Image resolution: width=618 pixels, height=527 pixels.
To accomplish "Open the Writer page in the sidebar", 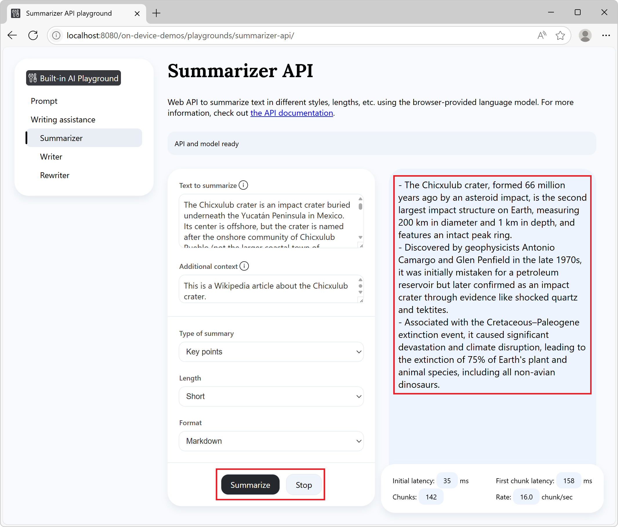I will [x=51, y=157].
